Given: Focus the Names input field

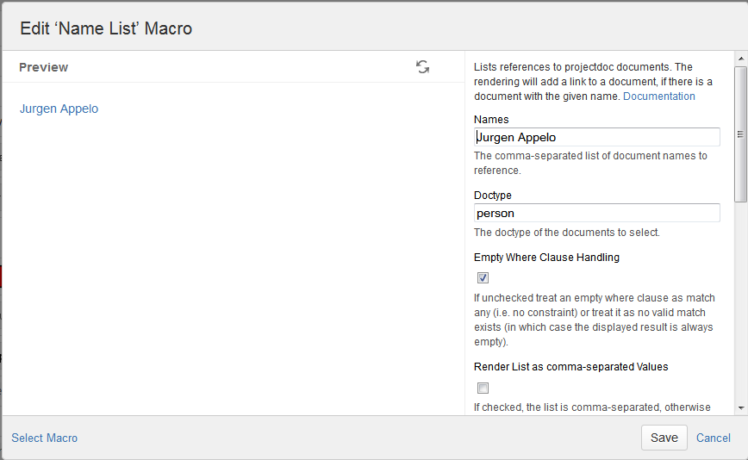Looking at the screenshot, I should click(596, 137).
